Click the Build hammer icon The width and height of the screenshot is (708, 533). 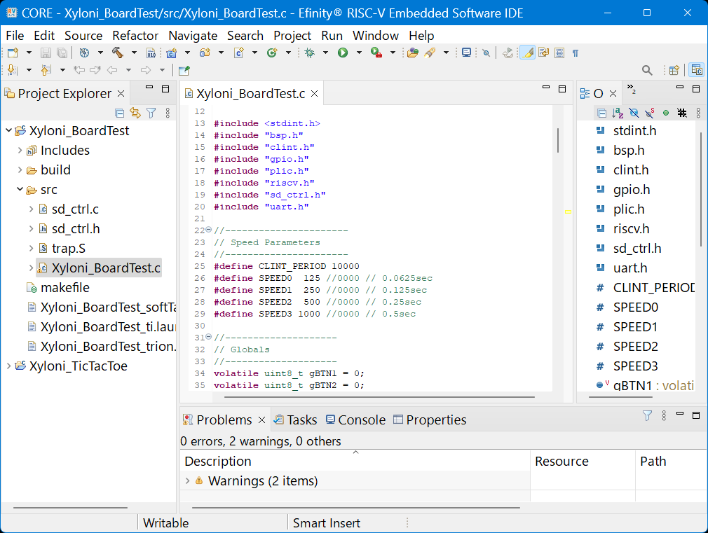(117, 53)
